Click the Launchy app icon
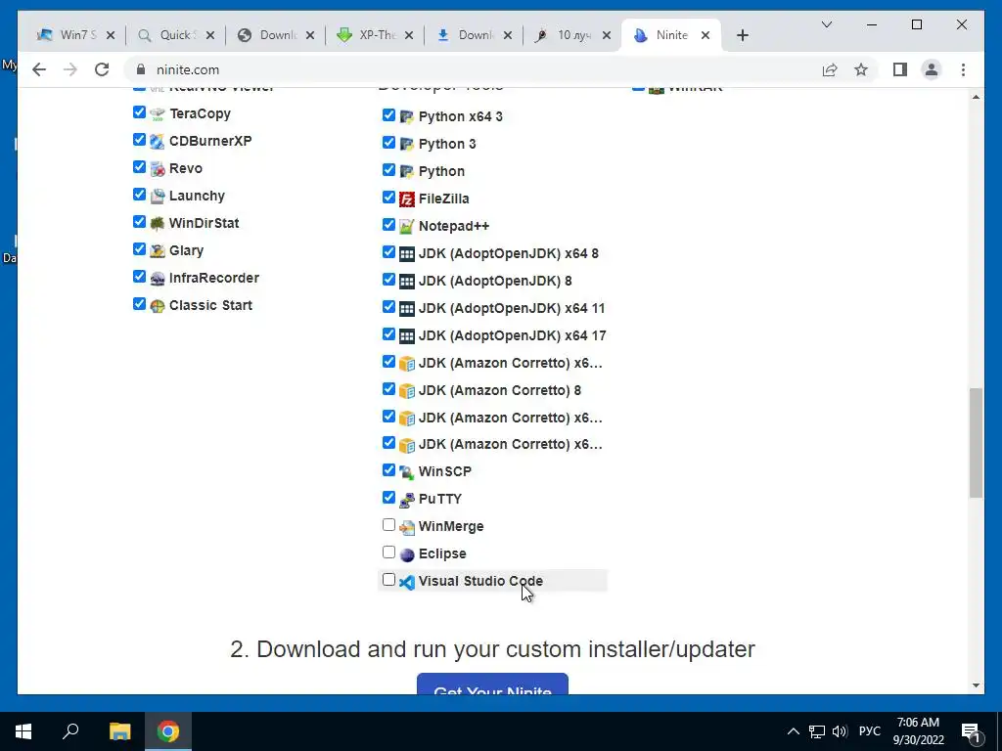This screenshot has height=751, width=1002. [158, 196]
